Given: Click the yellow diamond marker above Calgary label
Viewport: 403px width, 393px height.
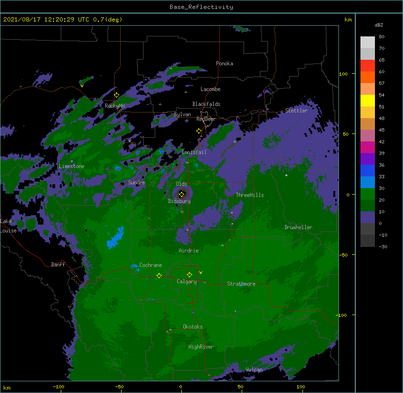Looking at the screenshot, I should [x=189, y=275].
